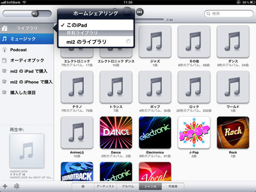Open Podcast in the sidebar
This screenshot has width=256, height=192.
pyautogui.click(x=27, y=50)
